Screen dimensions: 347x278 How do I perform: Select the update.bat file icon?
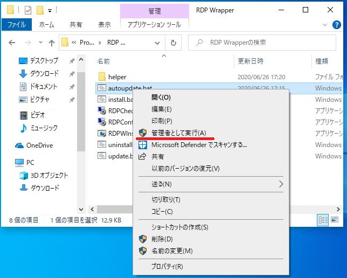coord(102,156)
